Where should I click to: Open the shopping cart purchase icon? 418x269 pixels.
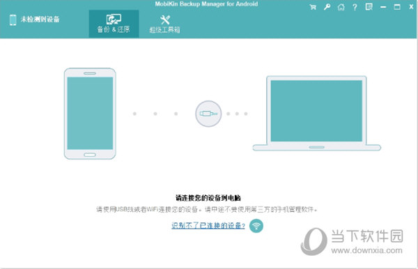313,7
